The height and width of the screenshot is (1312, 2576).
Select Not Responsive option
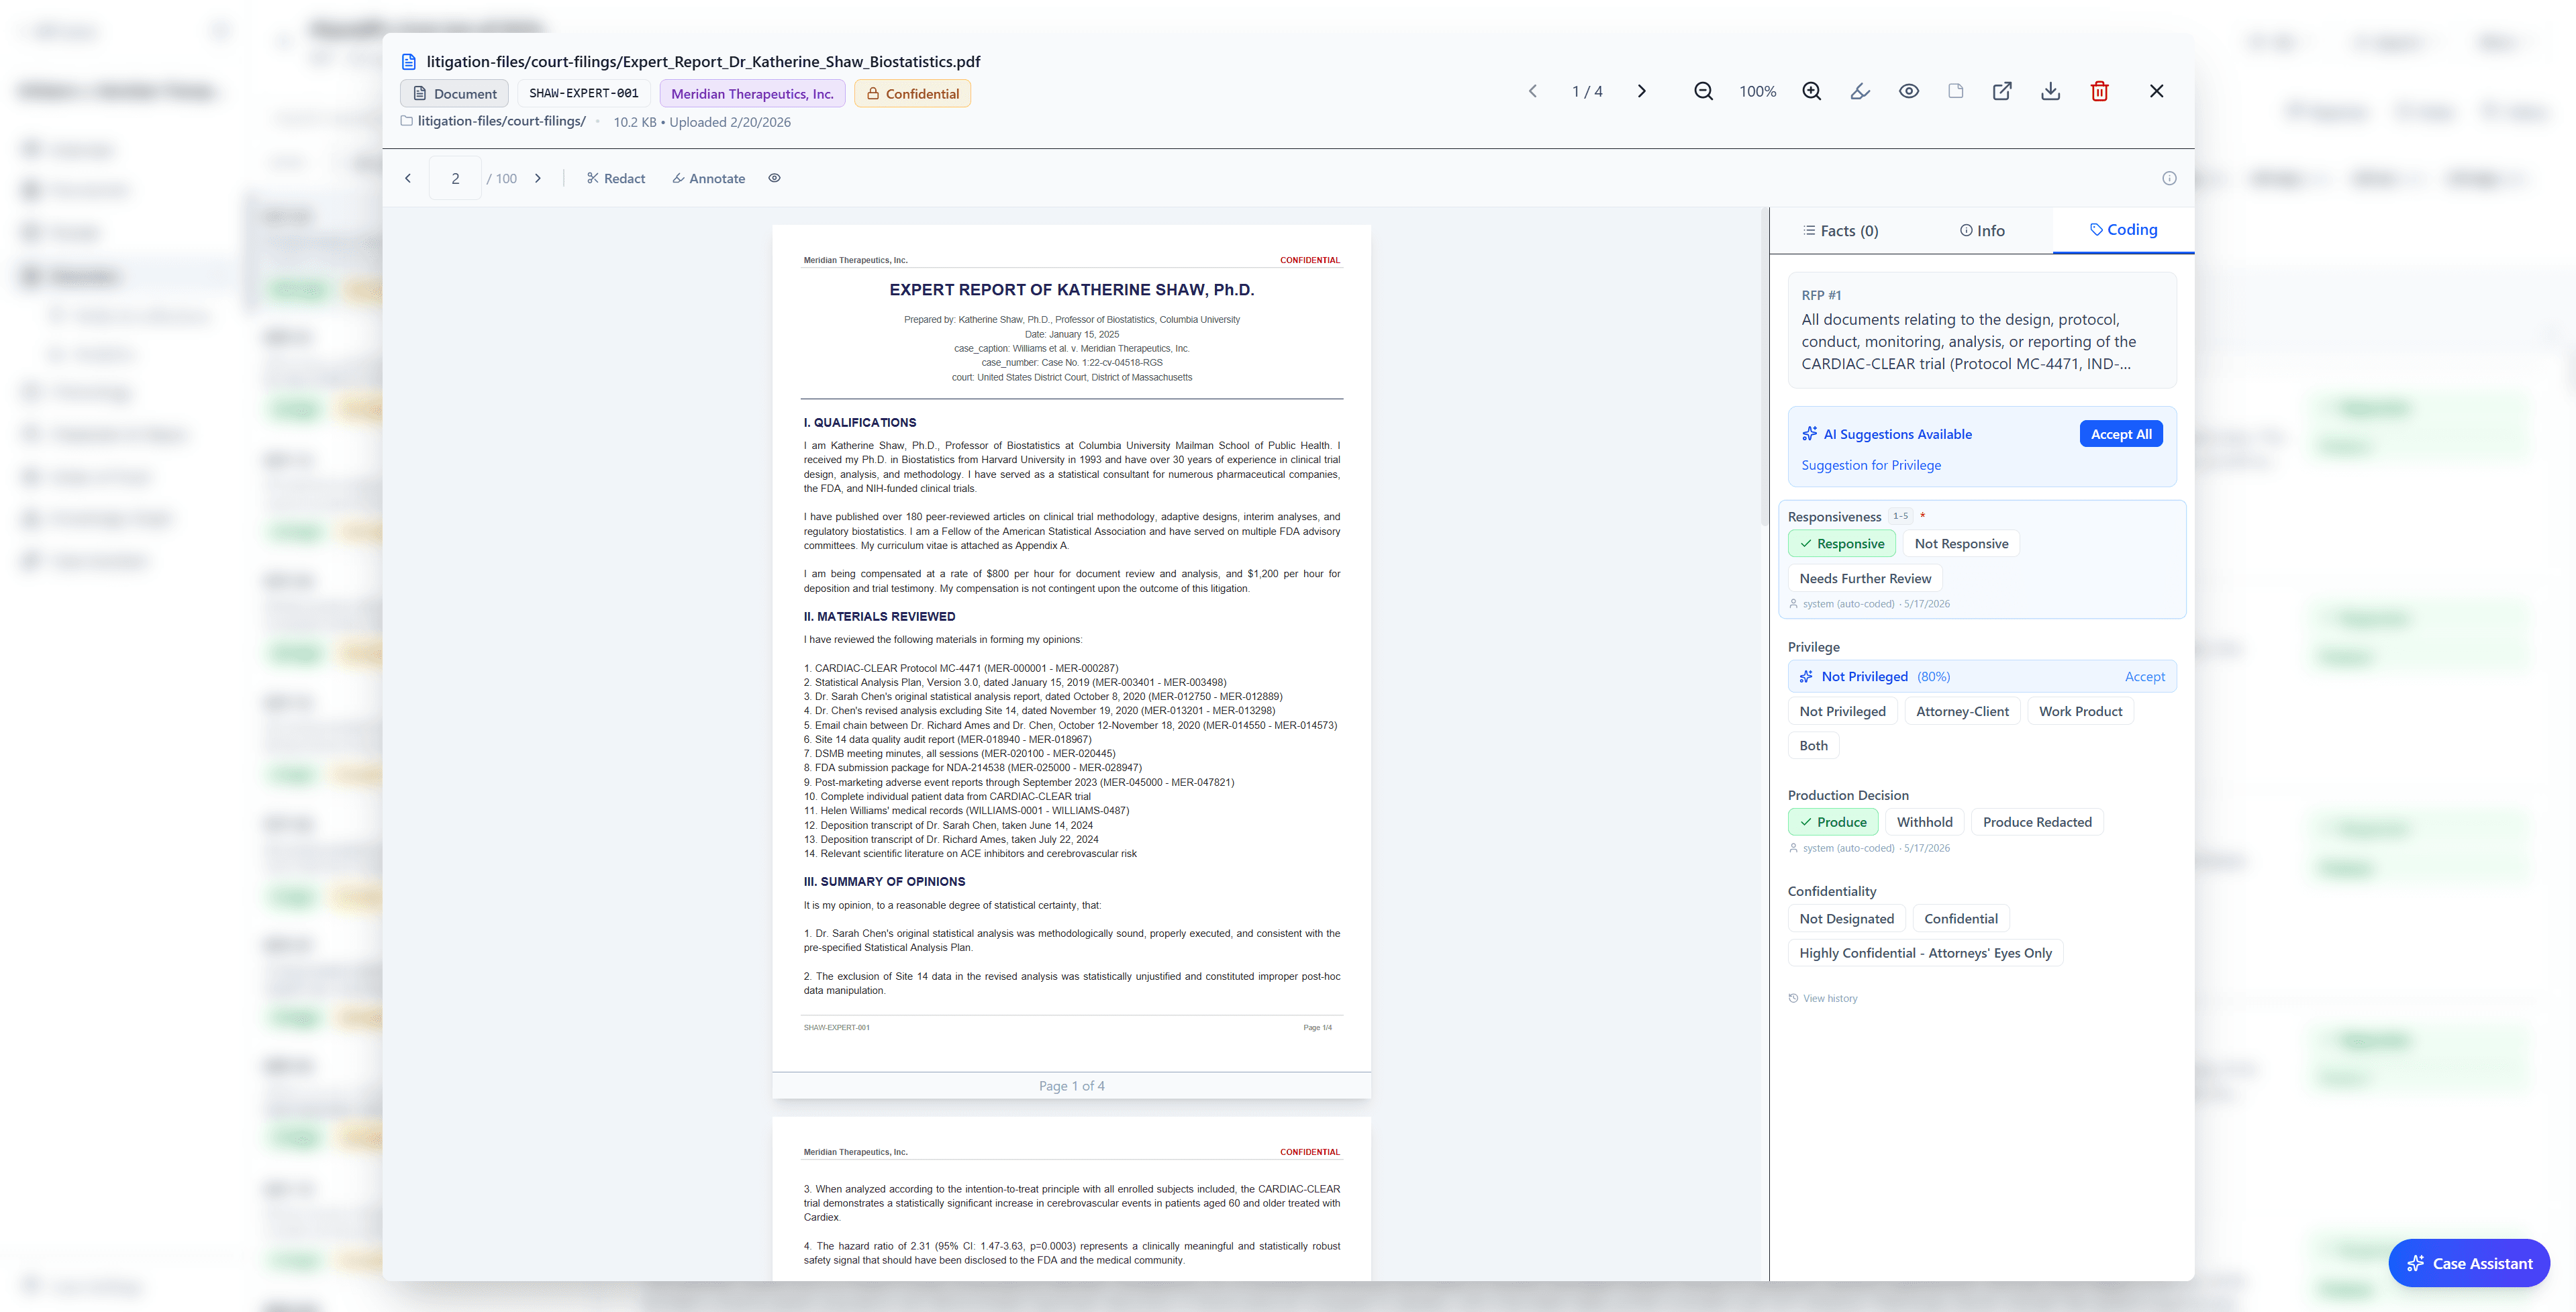tap(1961, 544)
